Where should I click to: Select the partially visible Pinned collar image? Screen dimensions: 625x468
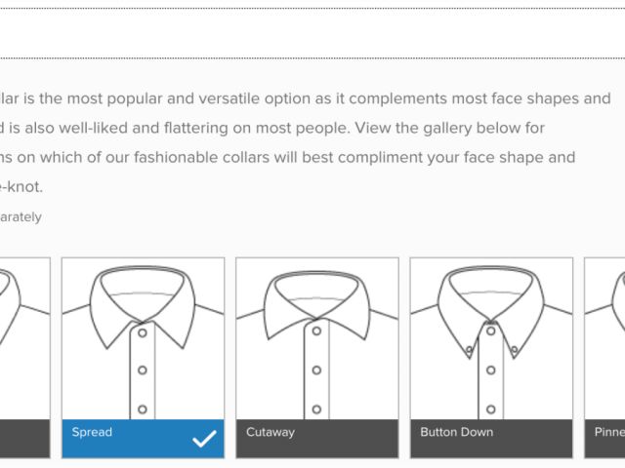(605, 338)
